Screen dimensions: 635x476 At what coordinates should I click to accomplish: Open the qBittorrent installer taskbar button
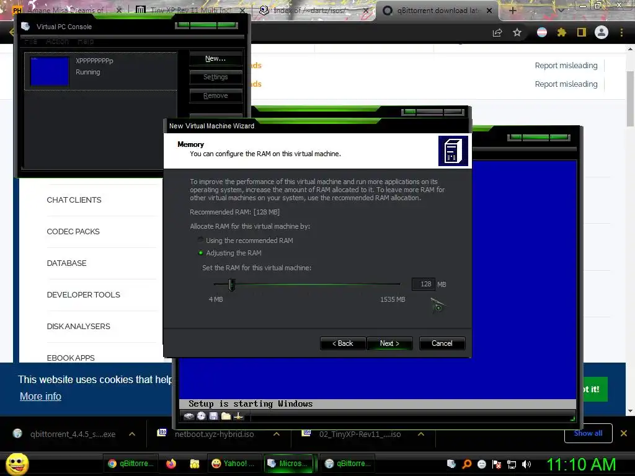349,464
